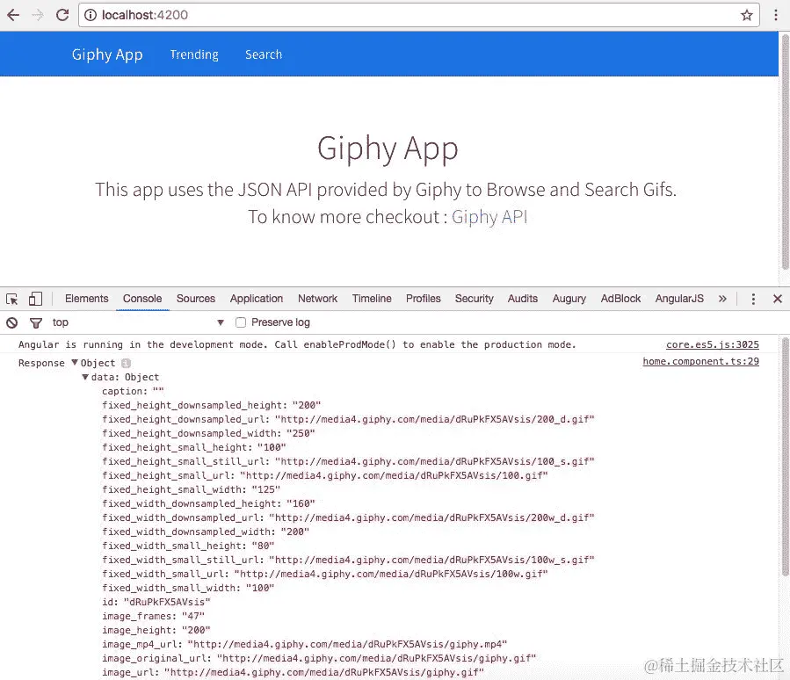View site info icon in address bar
This screenshot has width=790, height=680.
tap(91, 15)
